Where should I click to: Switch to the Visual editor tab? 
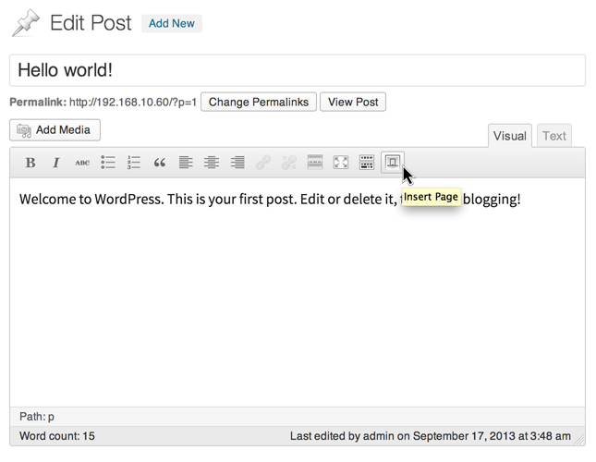[x=509, y=136]
